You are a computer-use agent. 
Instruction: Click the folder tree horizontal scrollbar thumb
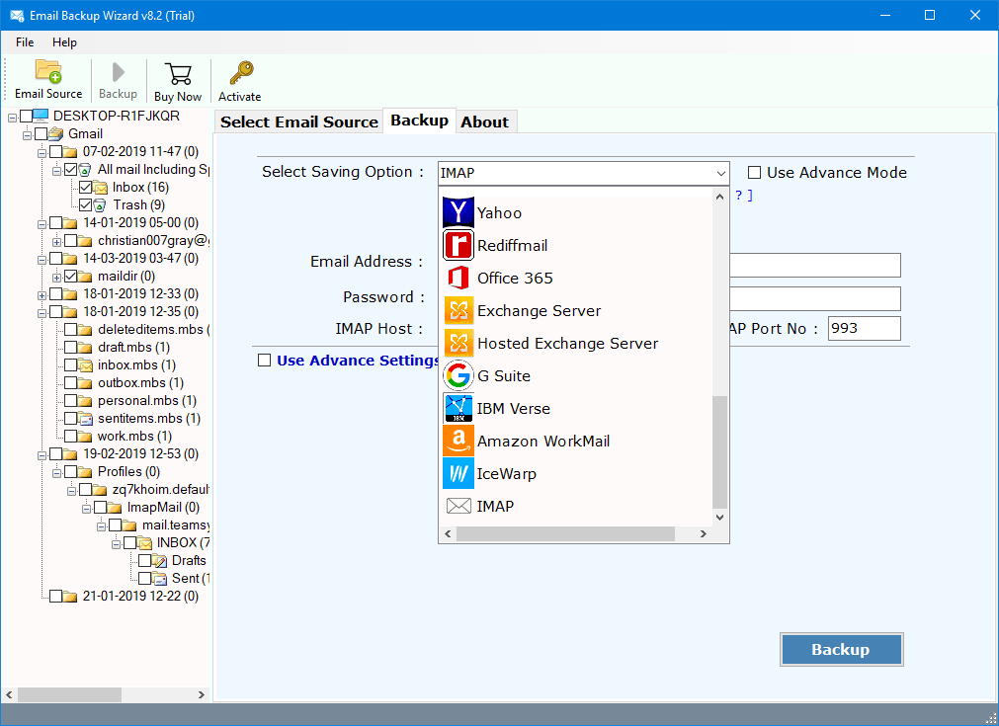tap(70, 694)
